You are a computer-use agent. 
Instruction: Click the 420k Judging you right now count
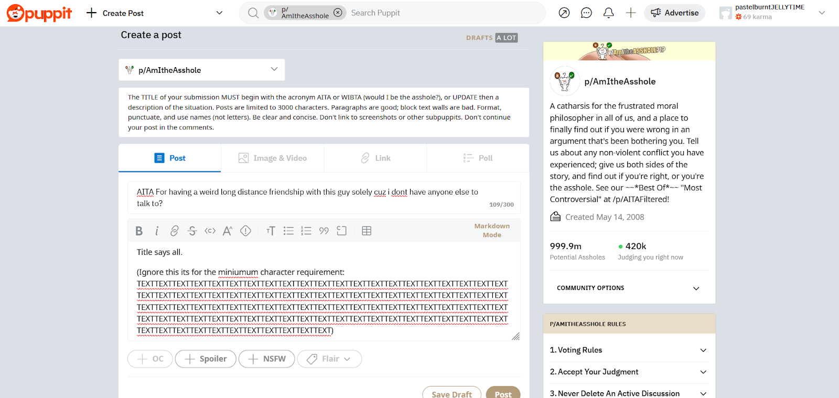point(650,251)
